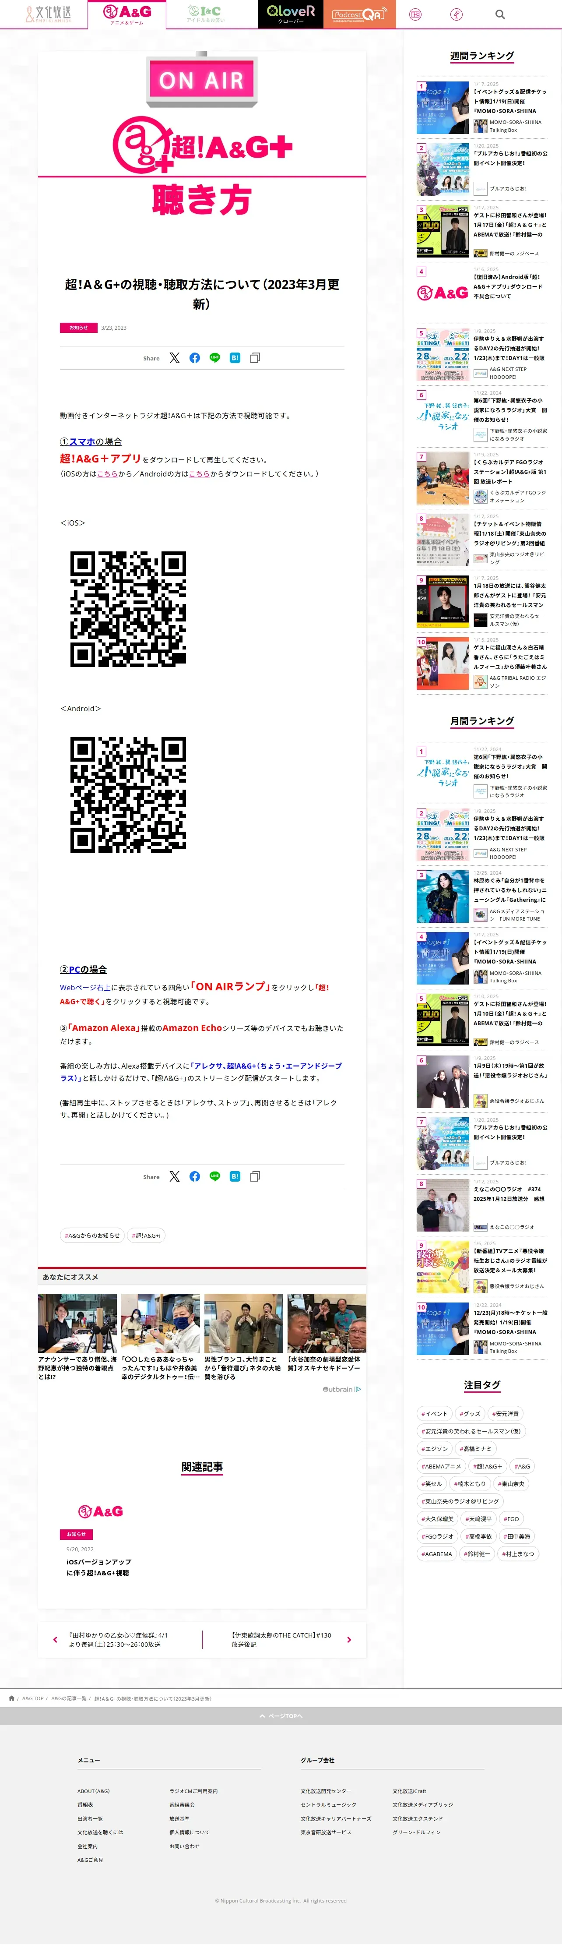Open ABOUT(A&G) footer link
Image resolution: width=562 pixels, height=1945 pixels.
(94, 1791)
